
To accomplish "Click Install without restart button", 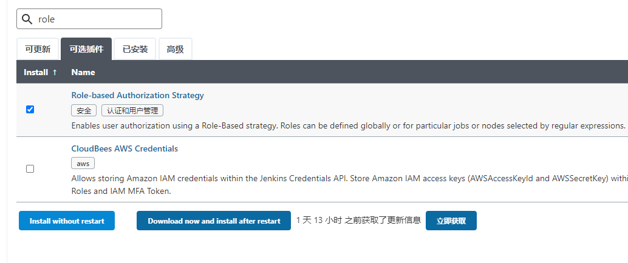I will (67, 221).
